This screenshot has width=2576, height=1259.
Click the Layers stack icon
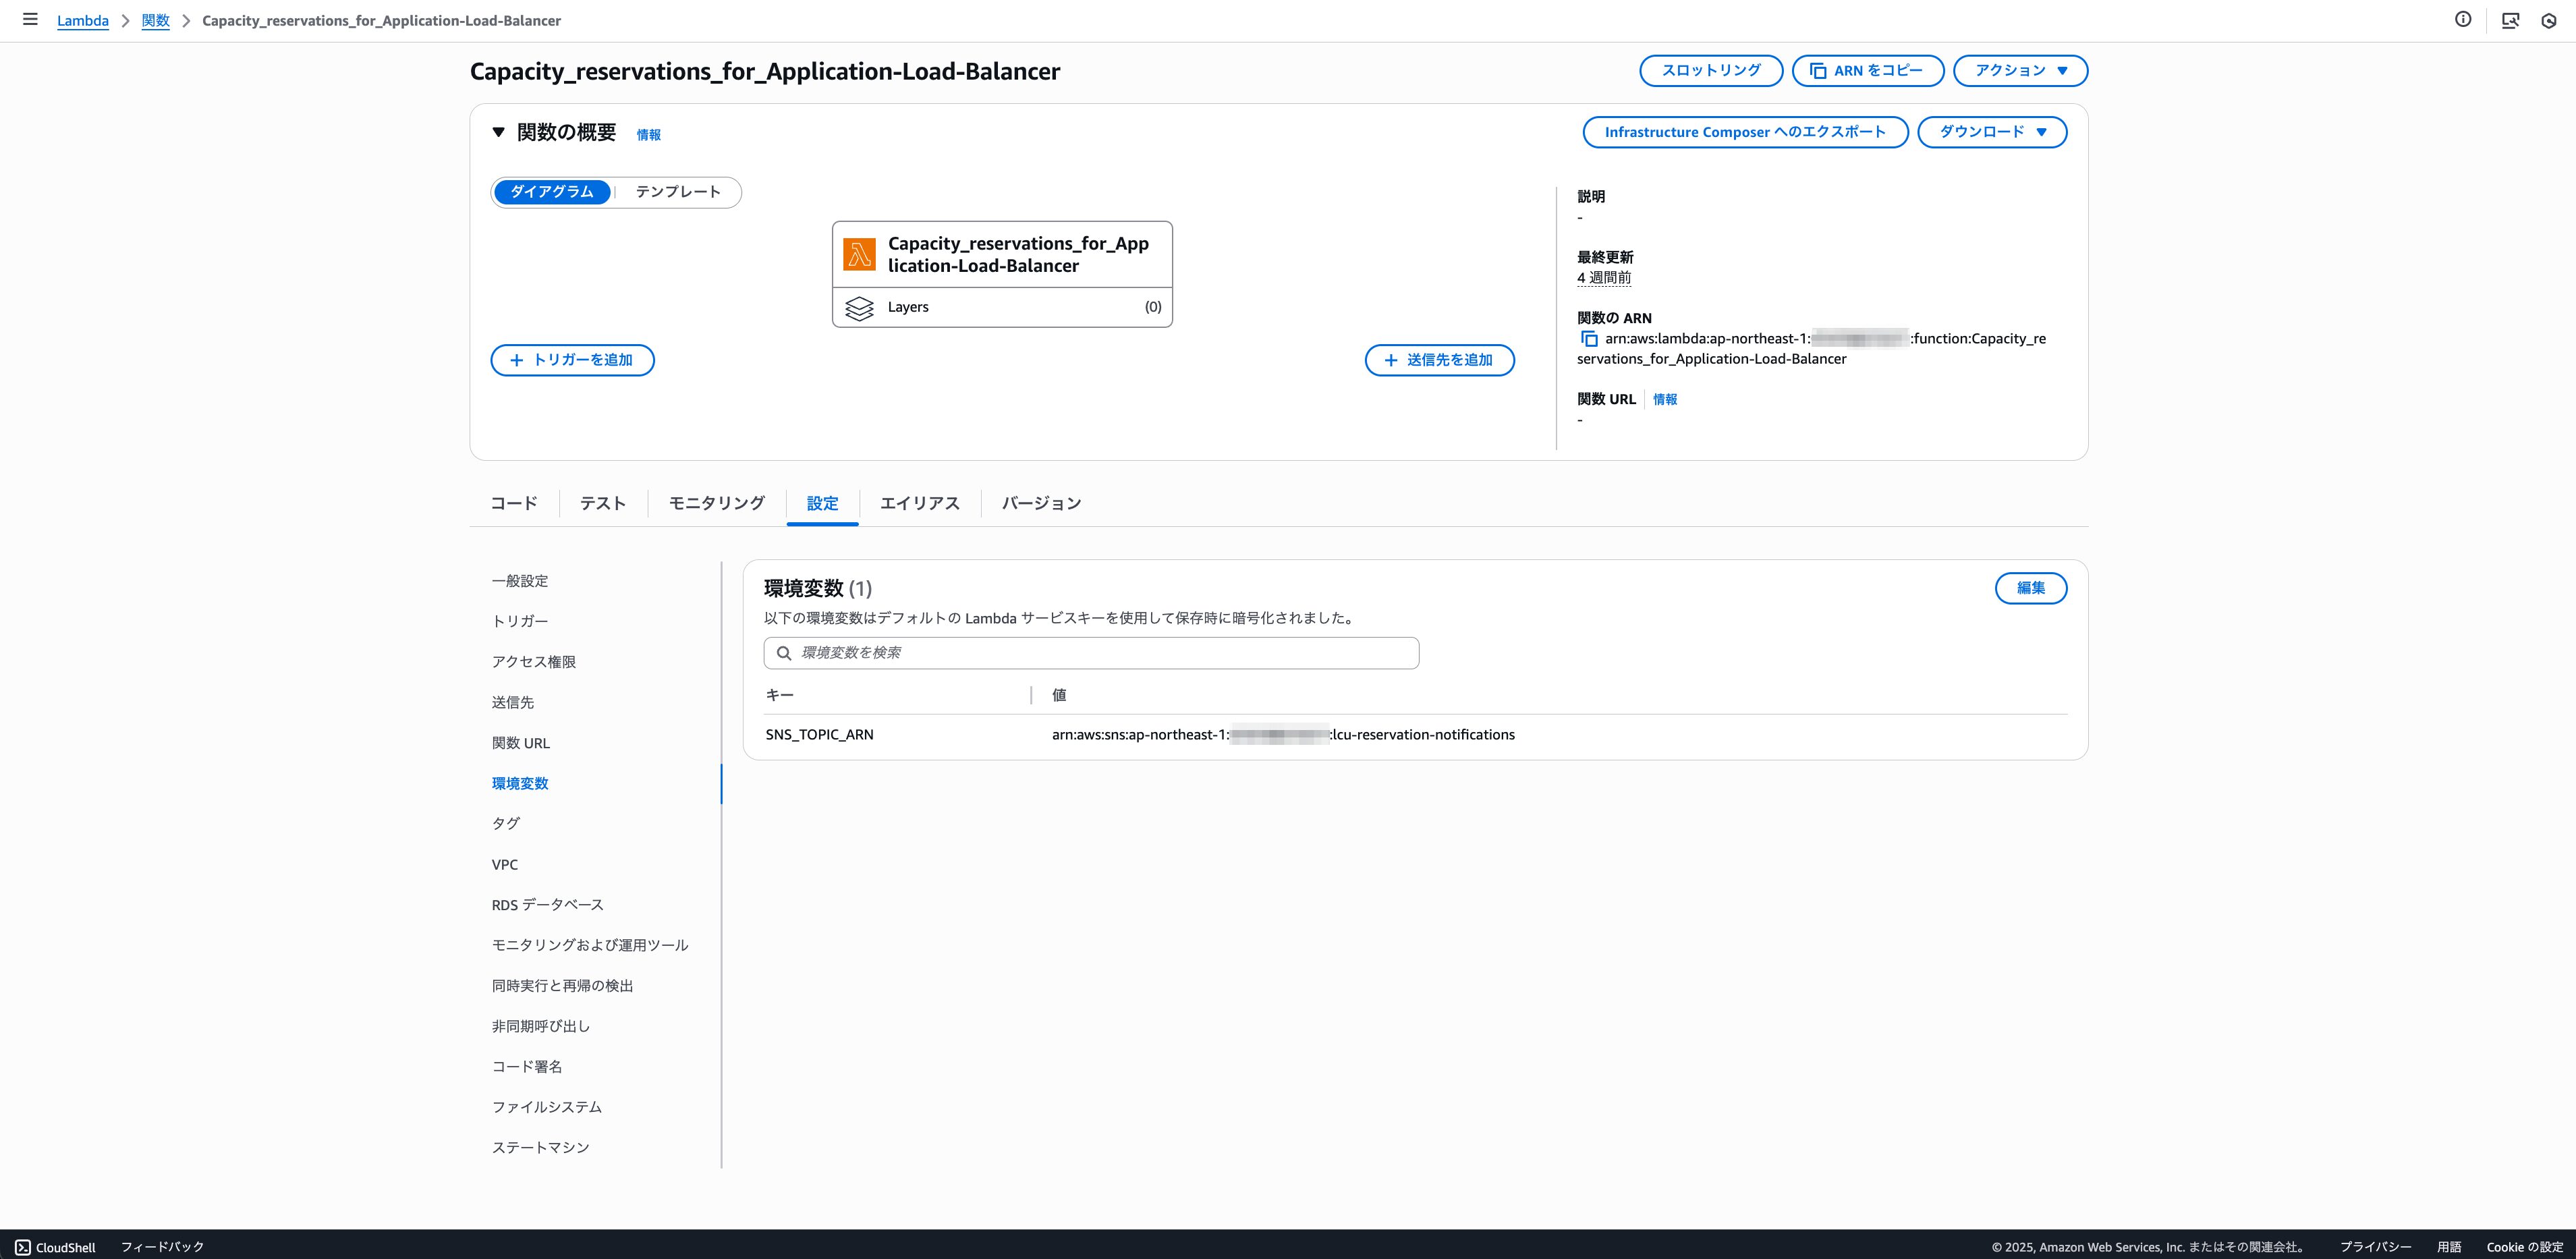point(859,307)
